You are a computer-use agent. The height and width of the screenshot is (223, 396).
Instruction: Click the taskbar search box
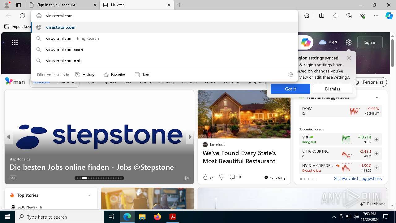(59, 217)
